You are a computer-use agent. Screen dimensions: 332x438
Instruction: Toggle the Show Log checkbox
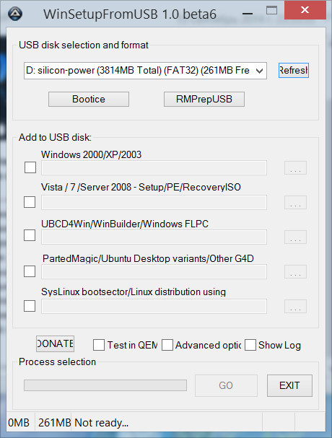(x=250, y=345)
